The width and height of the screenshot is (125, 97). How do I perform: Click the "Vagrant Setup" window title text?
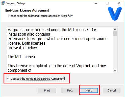pos(15,3)
